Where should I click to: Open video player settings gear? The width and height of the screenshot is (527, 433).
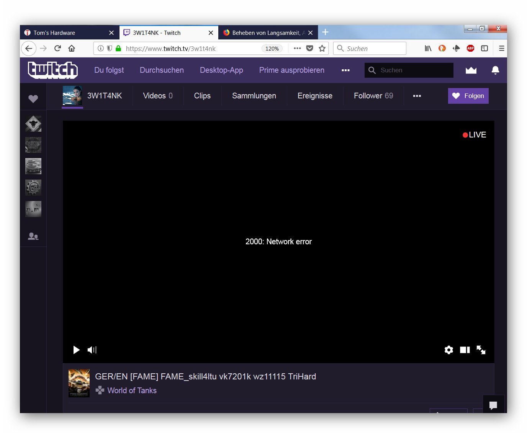tap(448, 350)
